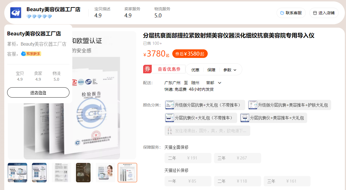Open the delivery destination 曾都 dropdown
This screenshot has width=346, height=190.
(x=214, y=83)
